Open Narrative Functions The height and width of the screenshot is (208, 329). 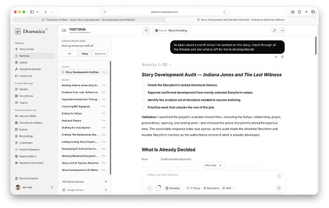31,163
